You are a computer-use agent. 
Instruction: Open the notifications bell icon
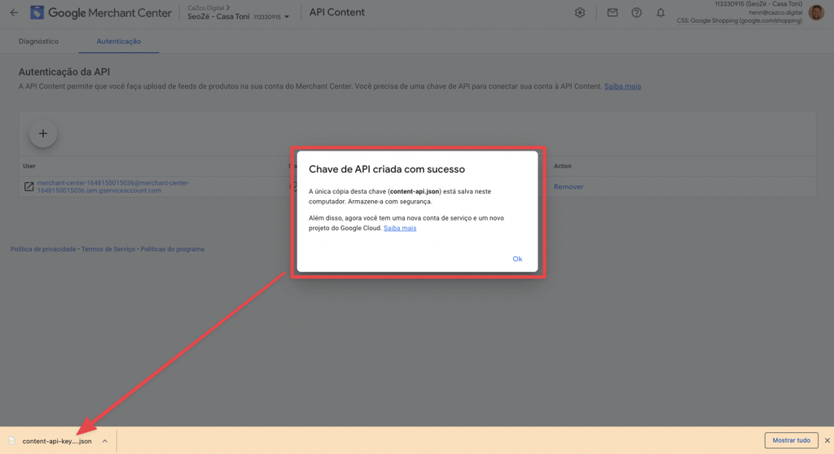(661, 13)
